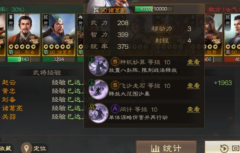The height and width of the screenshot is (153, 240).
Task: Click the S rank badge beside 神机妙算
Action: pyautogui.click(x=115, y=62)
